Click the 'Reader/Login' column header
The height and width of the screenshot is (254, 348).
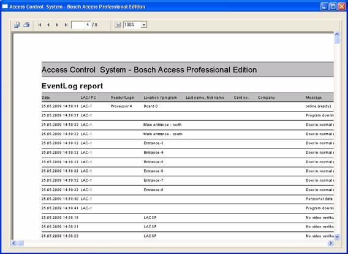tap(123, 98)
